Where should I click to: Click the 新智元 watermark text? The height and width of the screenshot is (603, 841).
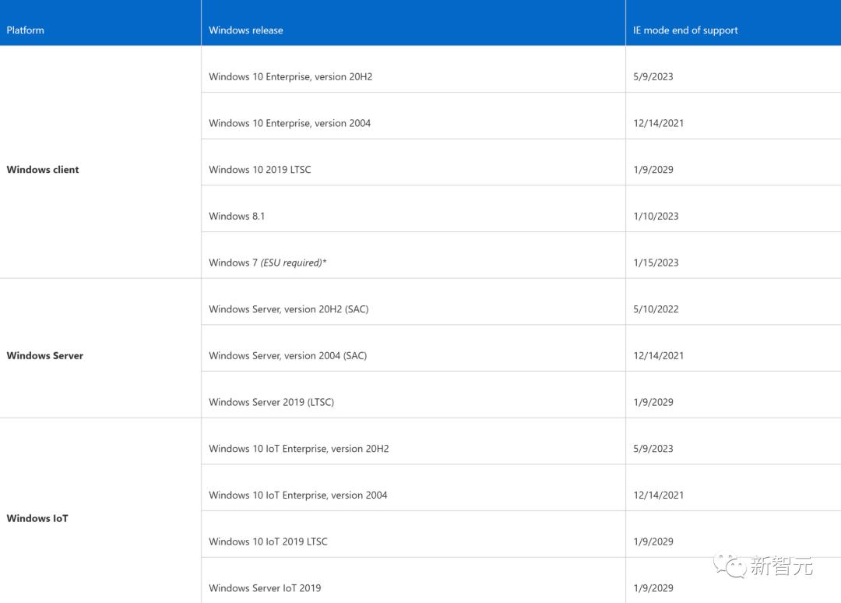pyautogui.click(x=781, y=566)
